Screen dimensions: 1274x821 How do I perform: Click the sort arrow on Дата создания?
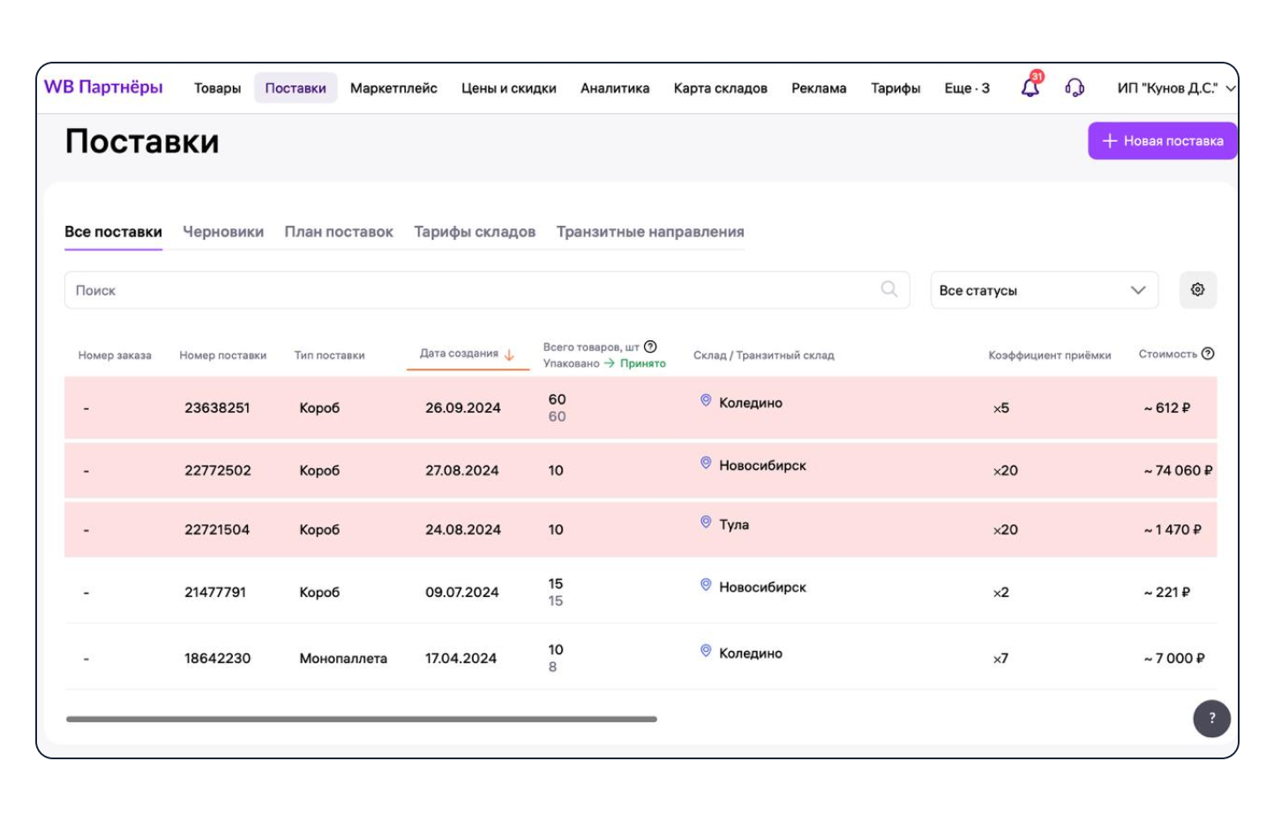coord(509,355)
